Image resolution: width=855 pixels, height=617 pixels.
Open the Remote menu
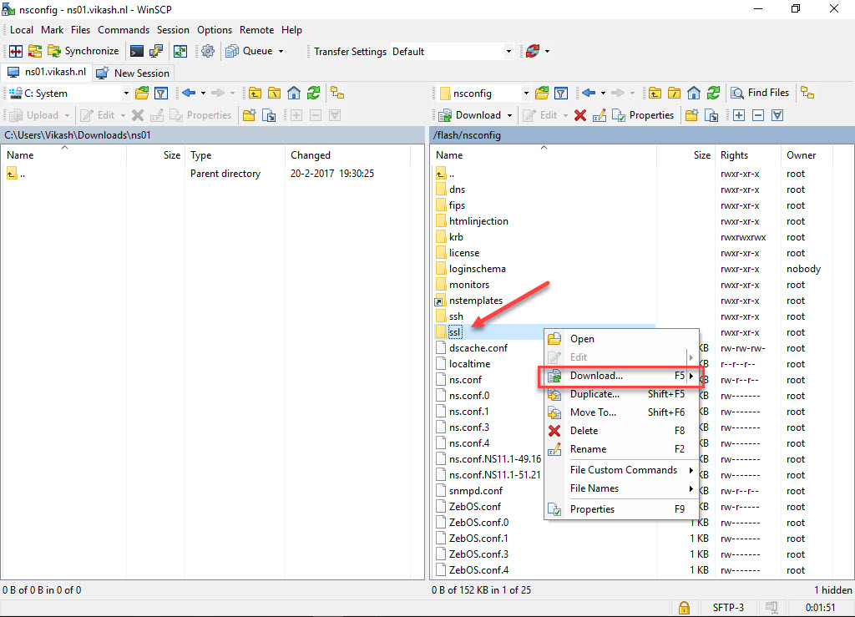(x=256, y=30)
